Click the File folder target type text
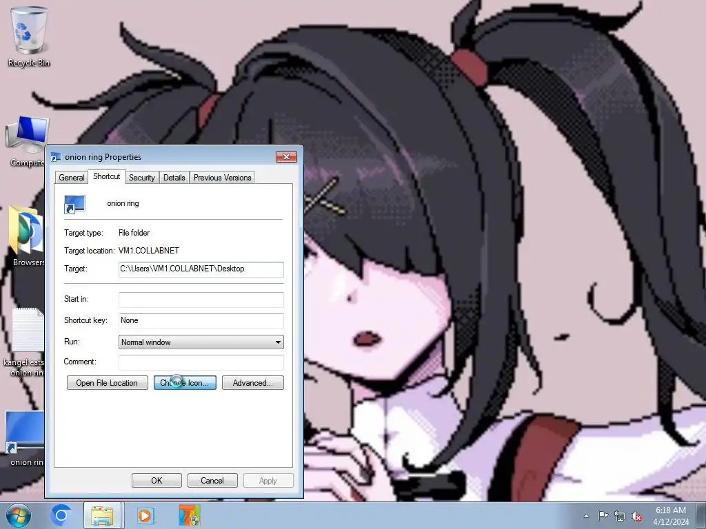The image size is (706, 529). pos(134,233)
